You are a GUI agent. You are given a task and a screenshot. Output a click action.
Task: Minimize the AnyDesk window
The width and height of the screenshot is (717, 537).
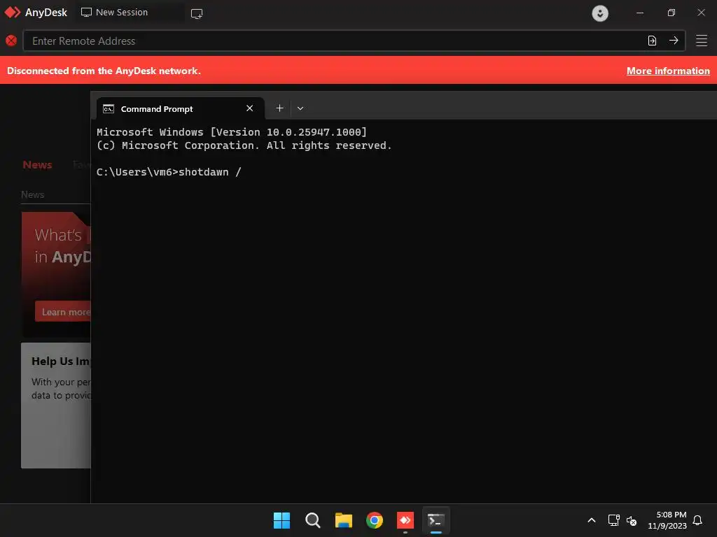640,13
